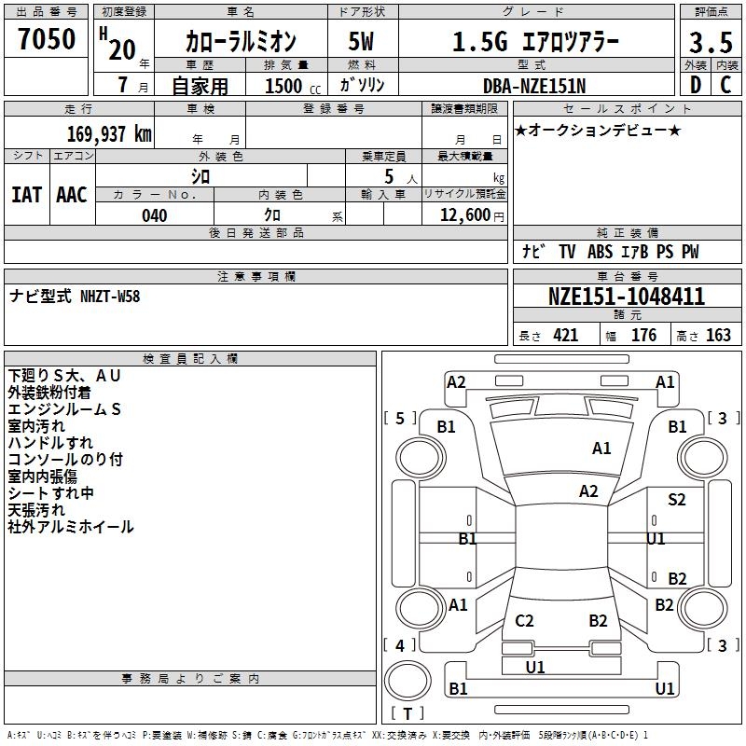Click the front-left wheel circle on diagram
This screenshot has width=746, height=746.
click(x=421, y=458)
